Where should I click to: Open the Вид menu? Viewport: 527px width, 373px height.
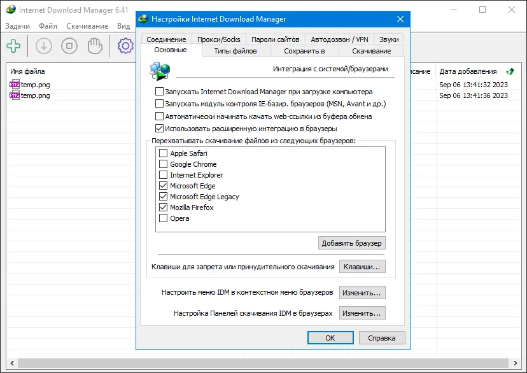[x=123, y=26]
